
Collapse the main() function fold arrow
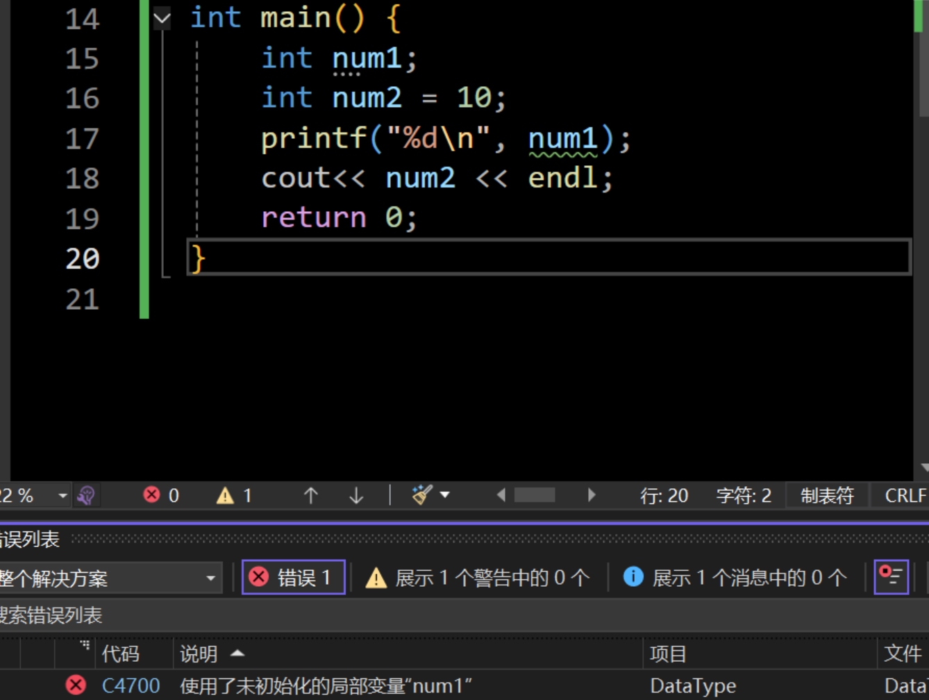(x=162, y=19)
